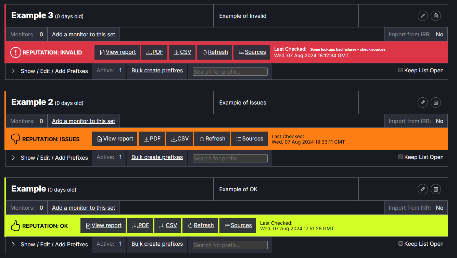Click the pencil icon for Example of OK
Viewport: 457px width, 258px height.
click(423, 189)
